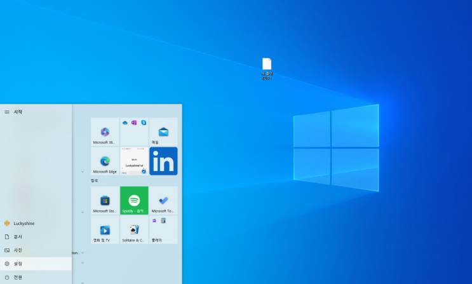Launch the Spotify music tile
The height and width of the screenshot is (284, 472).
pyautogui.click(x=134, y=201)
